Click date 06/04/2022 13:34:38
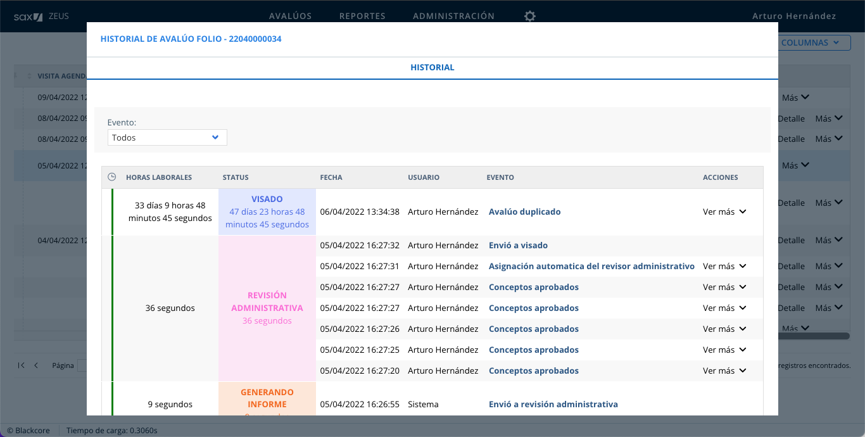865x437 pixels. tap(360, 212)
